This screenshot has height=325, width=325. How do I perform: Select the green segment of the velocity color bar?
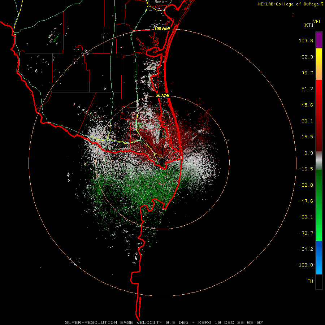point(319,205)
